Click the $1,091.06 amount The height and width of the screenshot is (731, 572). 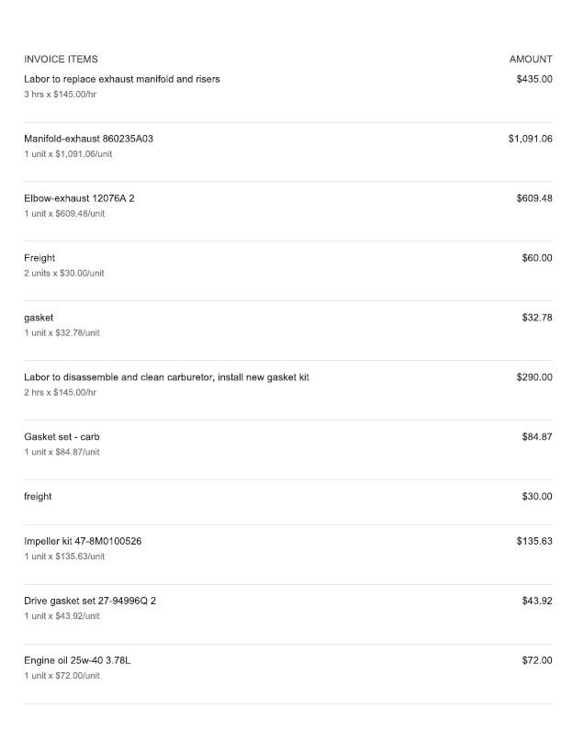pyautogui.click(x=530, y=139)
